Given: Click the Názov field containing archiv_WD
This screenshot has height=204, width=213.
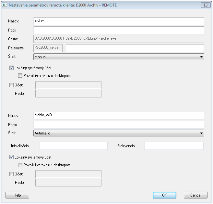Looking at the screenshot, I should click(119, 116).
